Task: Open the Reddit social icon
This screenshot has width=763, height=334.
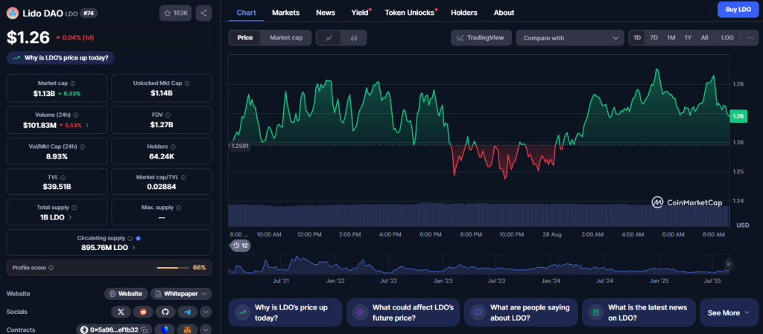Action: tap(144, 312)
